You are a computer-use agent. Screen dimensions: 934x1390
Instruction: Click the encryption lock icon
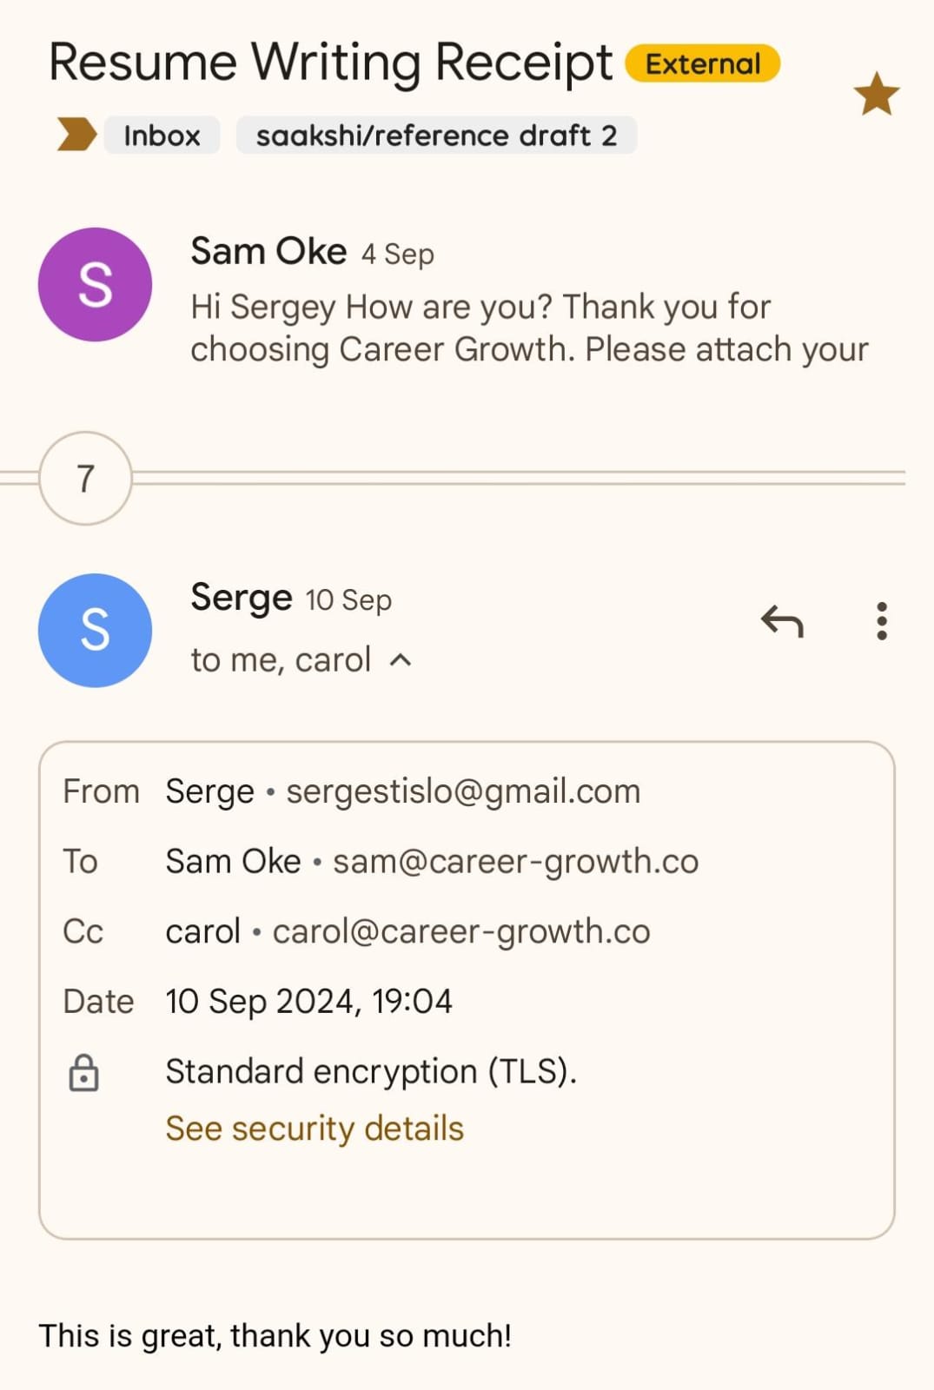pos(83,1073)
